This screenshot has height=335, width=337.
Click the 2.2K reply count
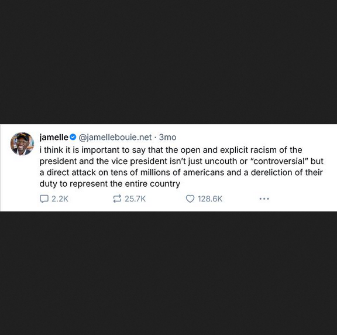tap(60, 199)
